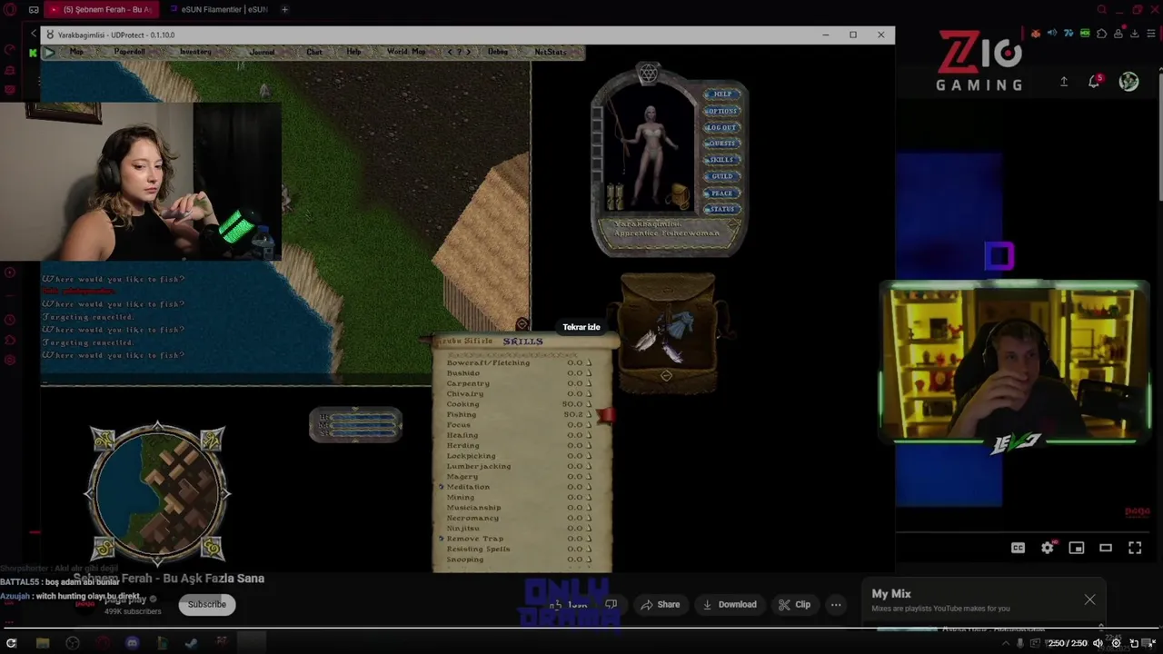Open the more actions ellipsis under video
1163x654 pixels.
[x=836, y=604]
